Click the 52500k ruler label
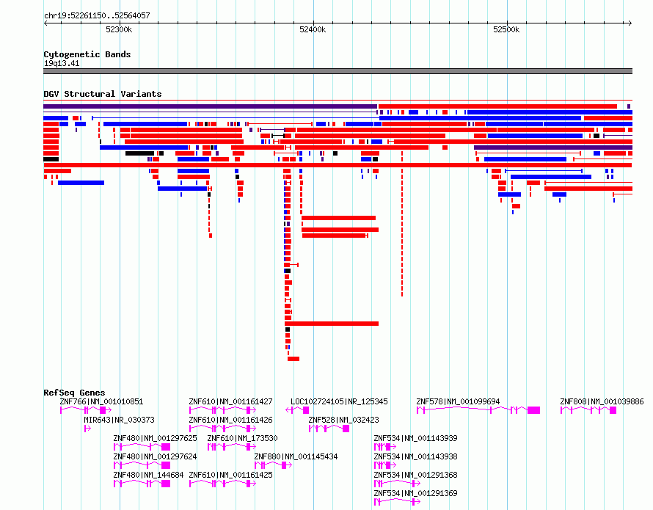Image resolution: width=653 pixels, height=510 pixels. (506, 29)
